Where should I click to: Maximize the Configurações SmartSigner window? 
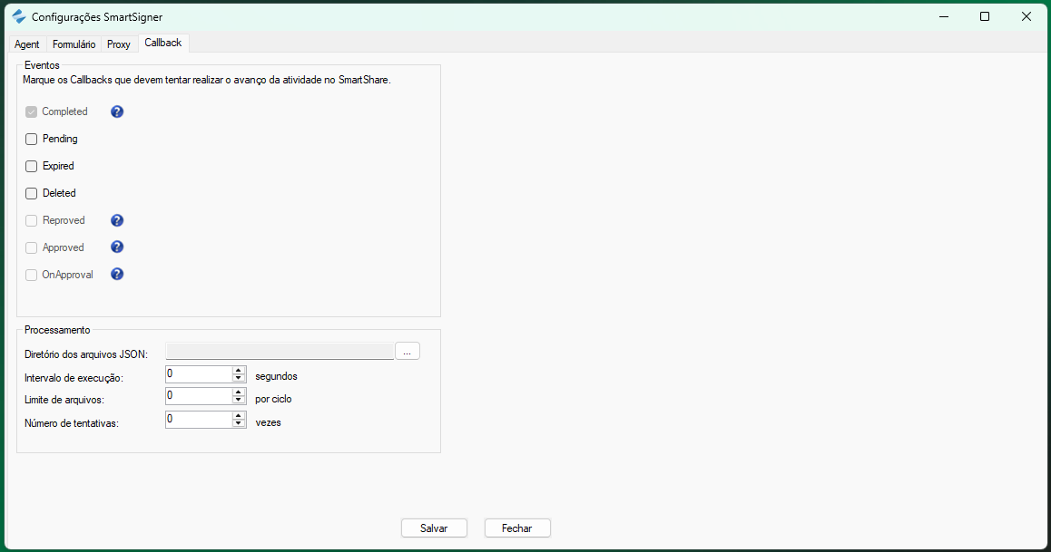click(x=985, y=16)
